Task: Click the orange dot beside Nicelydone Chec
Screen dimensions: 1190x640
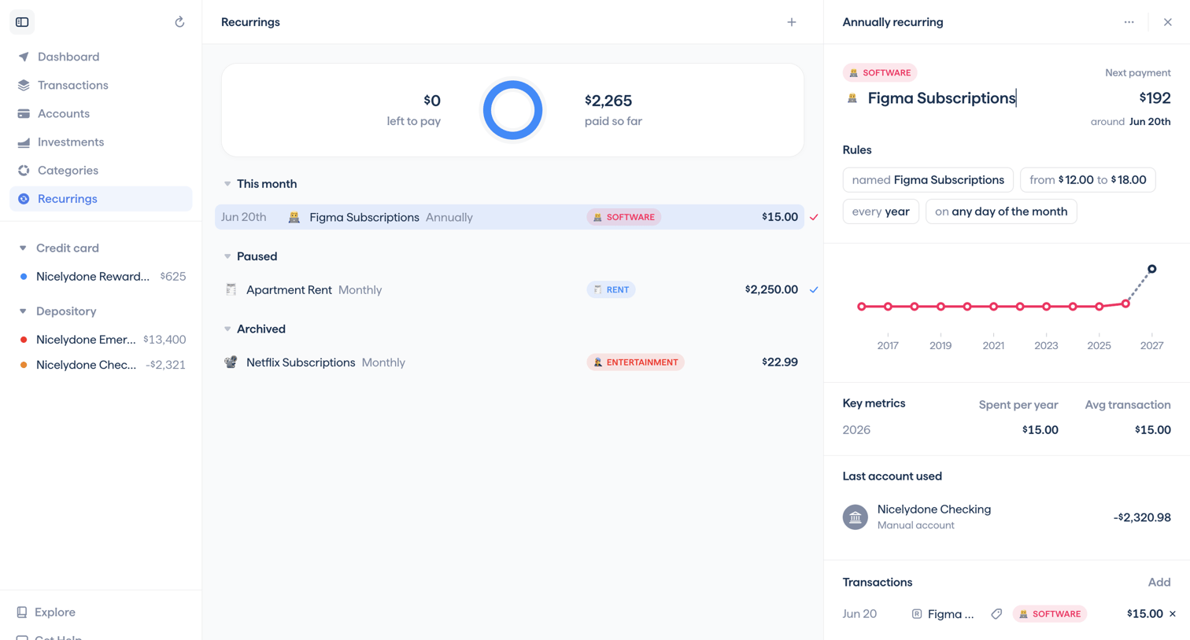Action: [x=24, y=365]
